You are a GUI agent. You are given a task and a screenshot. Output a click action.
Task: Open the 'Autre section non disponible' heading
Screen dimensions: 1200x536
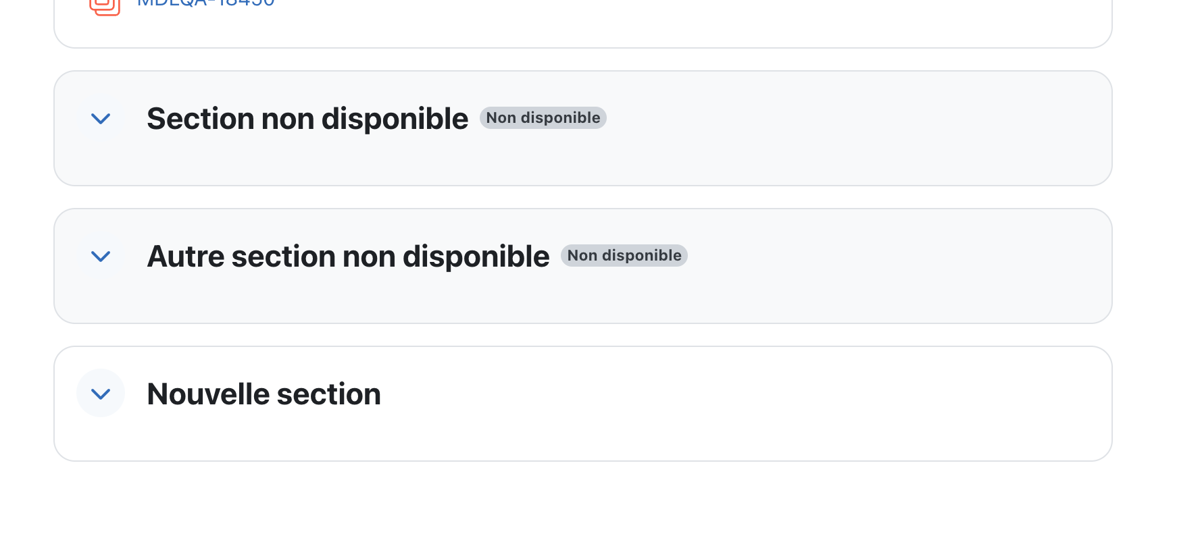348,257
